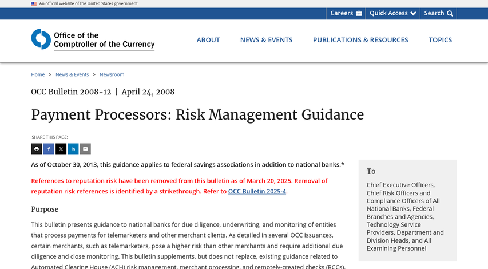Click Office of the Comptroller of the Currency title
Viewport: 488px width, 269px height.
[104, 40]
